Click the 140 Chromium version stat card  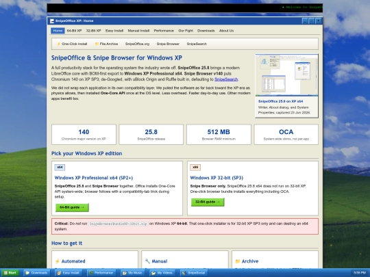pos(84,135)
